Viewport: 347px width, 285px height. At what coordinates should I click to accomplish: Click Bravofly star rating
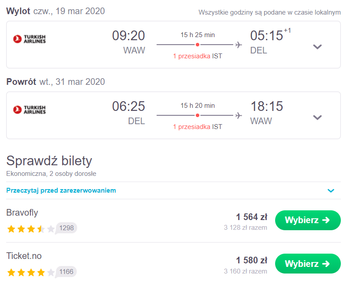[x=31, y=229]
